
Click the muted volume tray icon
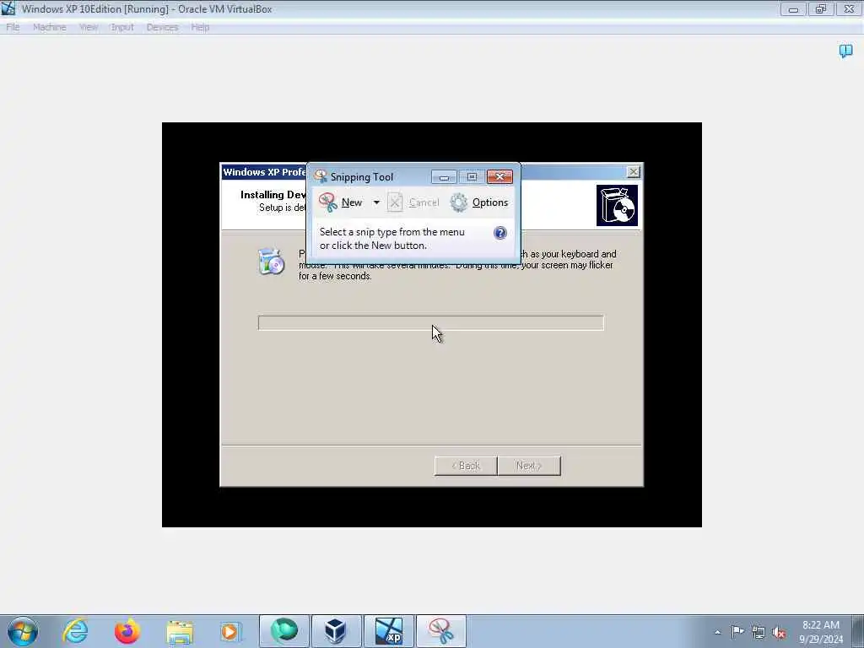(x=779, y=632)
